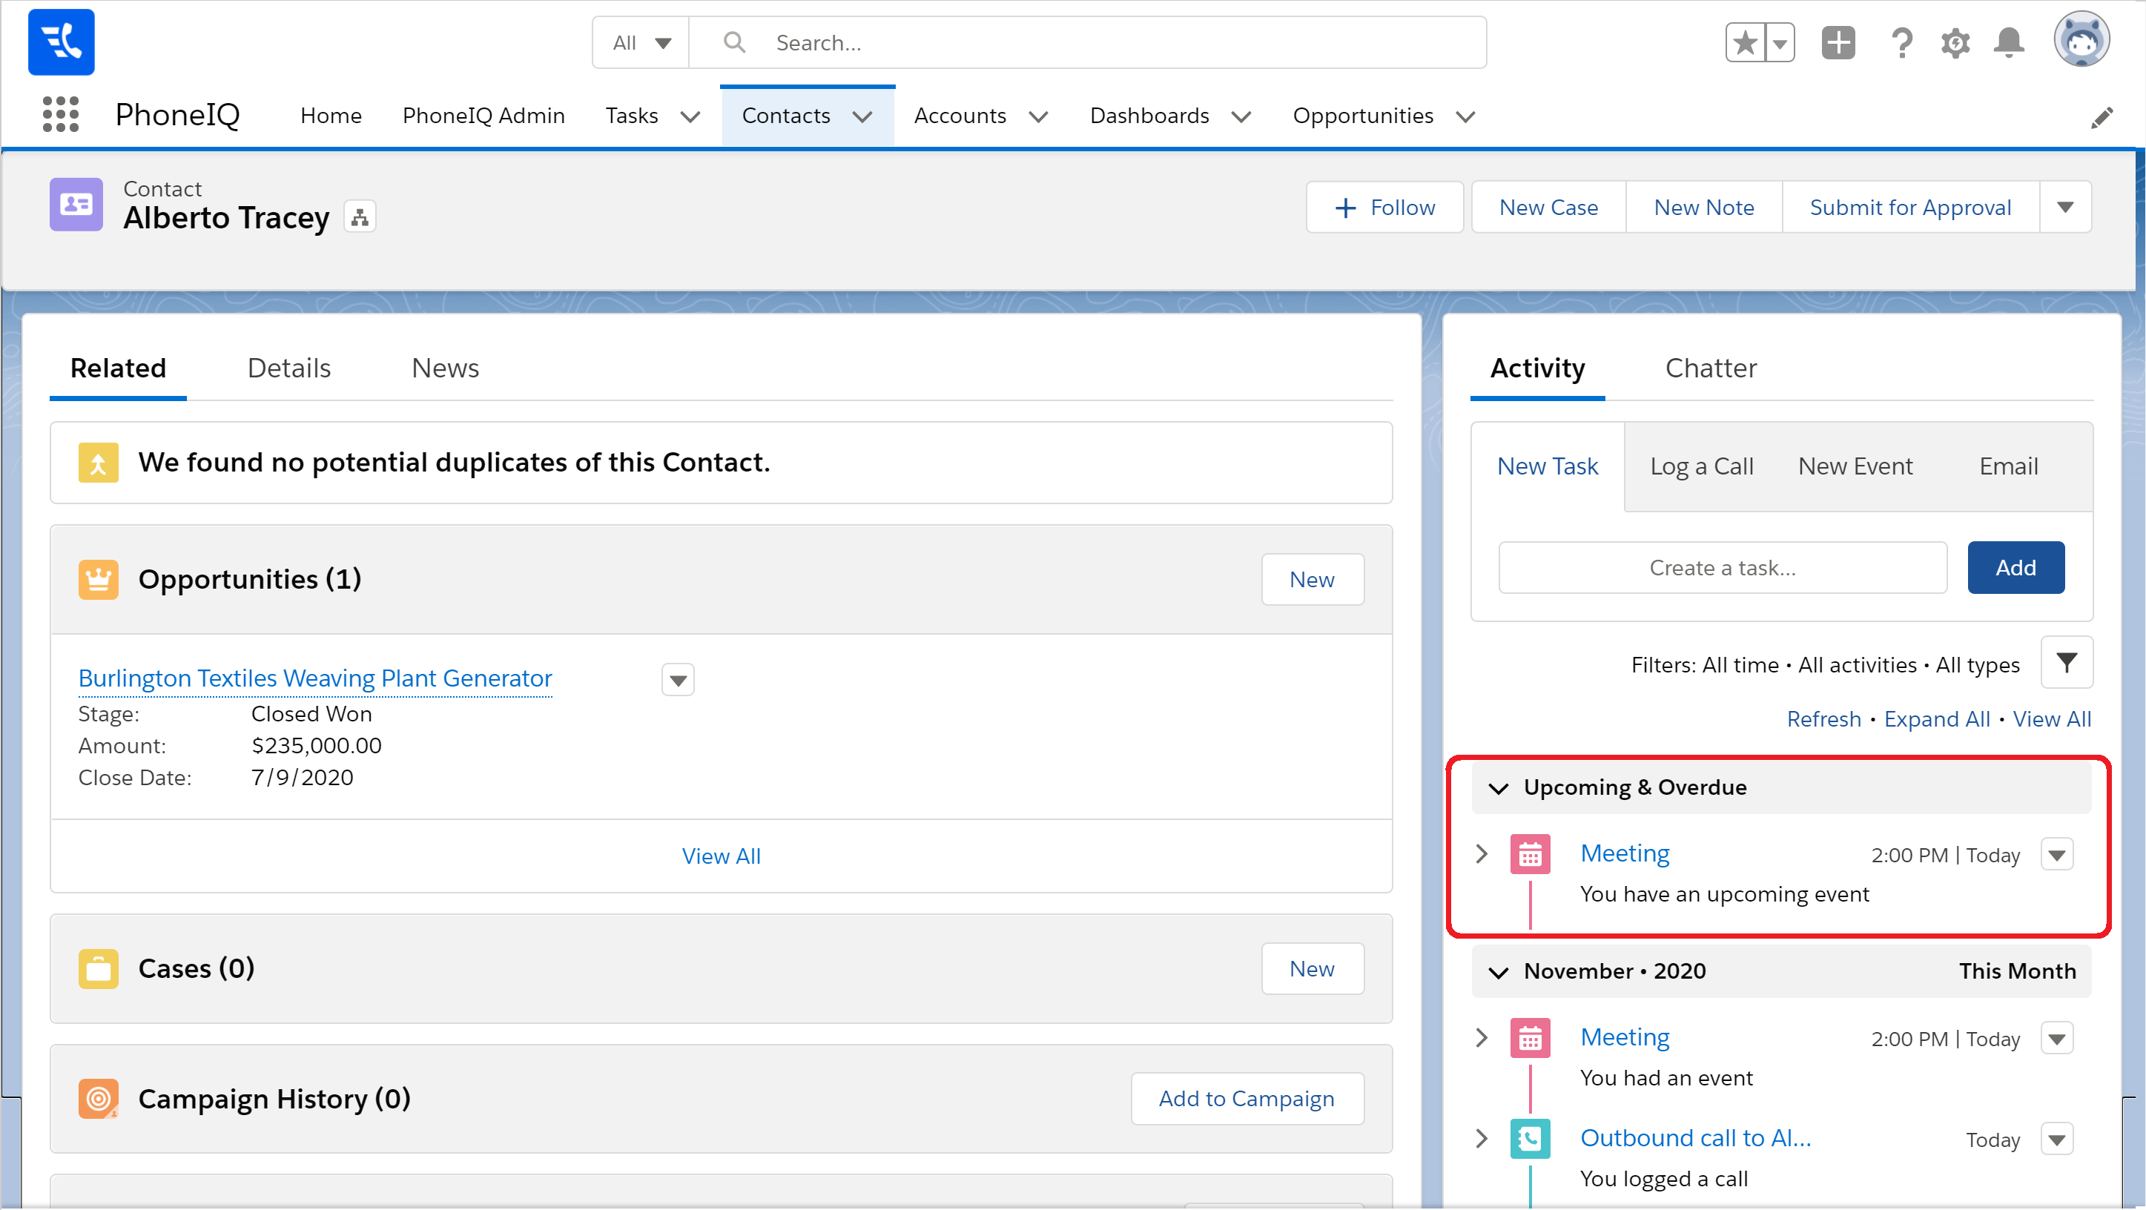Open the Burlington Textiles opportunity row dropdown
The image size is (2146, 1210).
pos(677,681)
